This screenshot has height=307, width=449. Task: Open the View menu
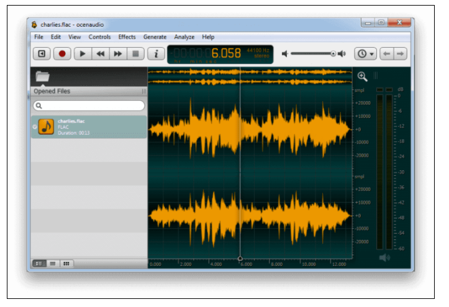(75, 37)
